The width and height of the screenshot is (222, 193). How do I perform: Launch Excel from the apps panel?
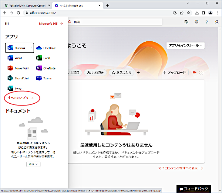point(43,58)
